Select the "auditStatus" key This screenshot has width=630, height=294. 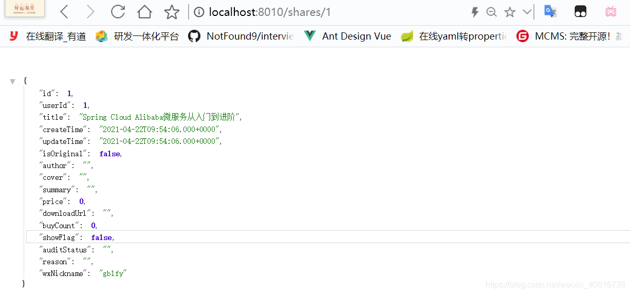tap(65, 250)
